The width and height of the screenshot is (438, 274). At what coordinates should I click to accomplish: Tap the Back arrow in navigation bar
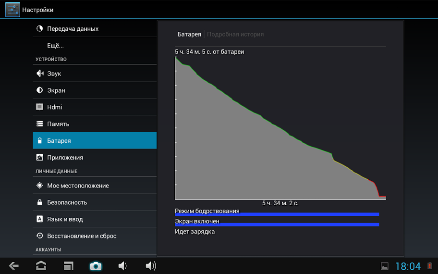point(13,266)
